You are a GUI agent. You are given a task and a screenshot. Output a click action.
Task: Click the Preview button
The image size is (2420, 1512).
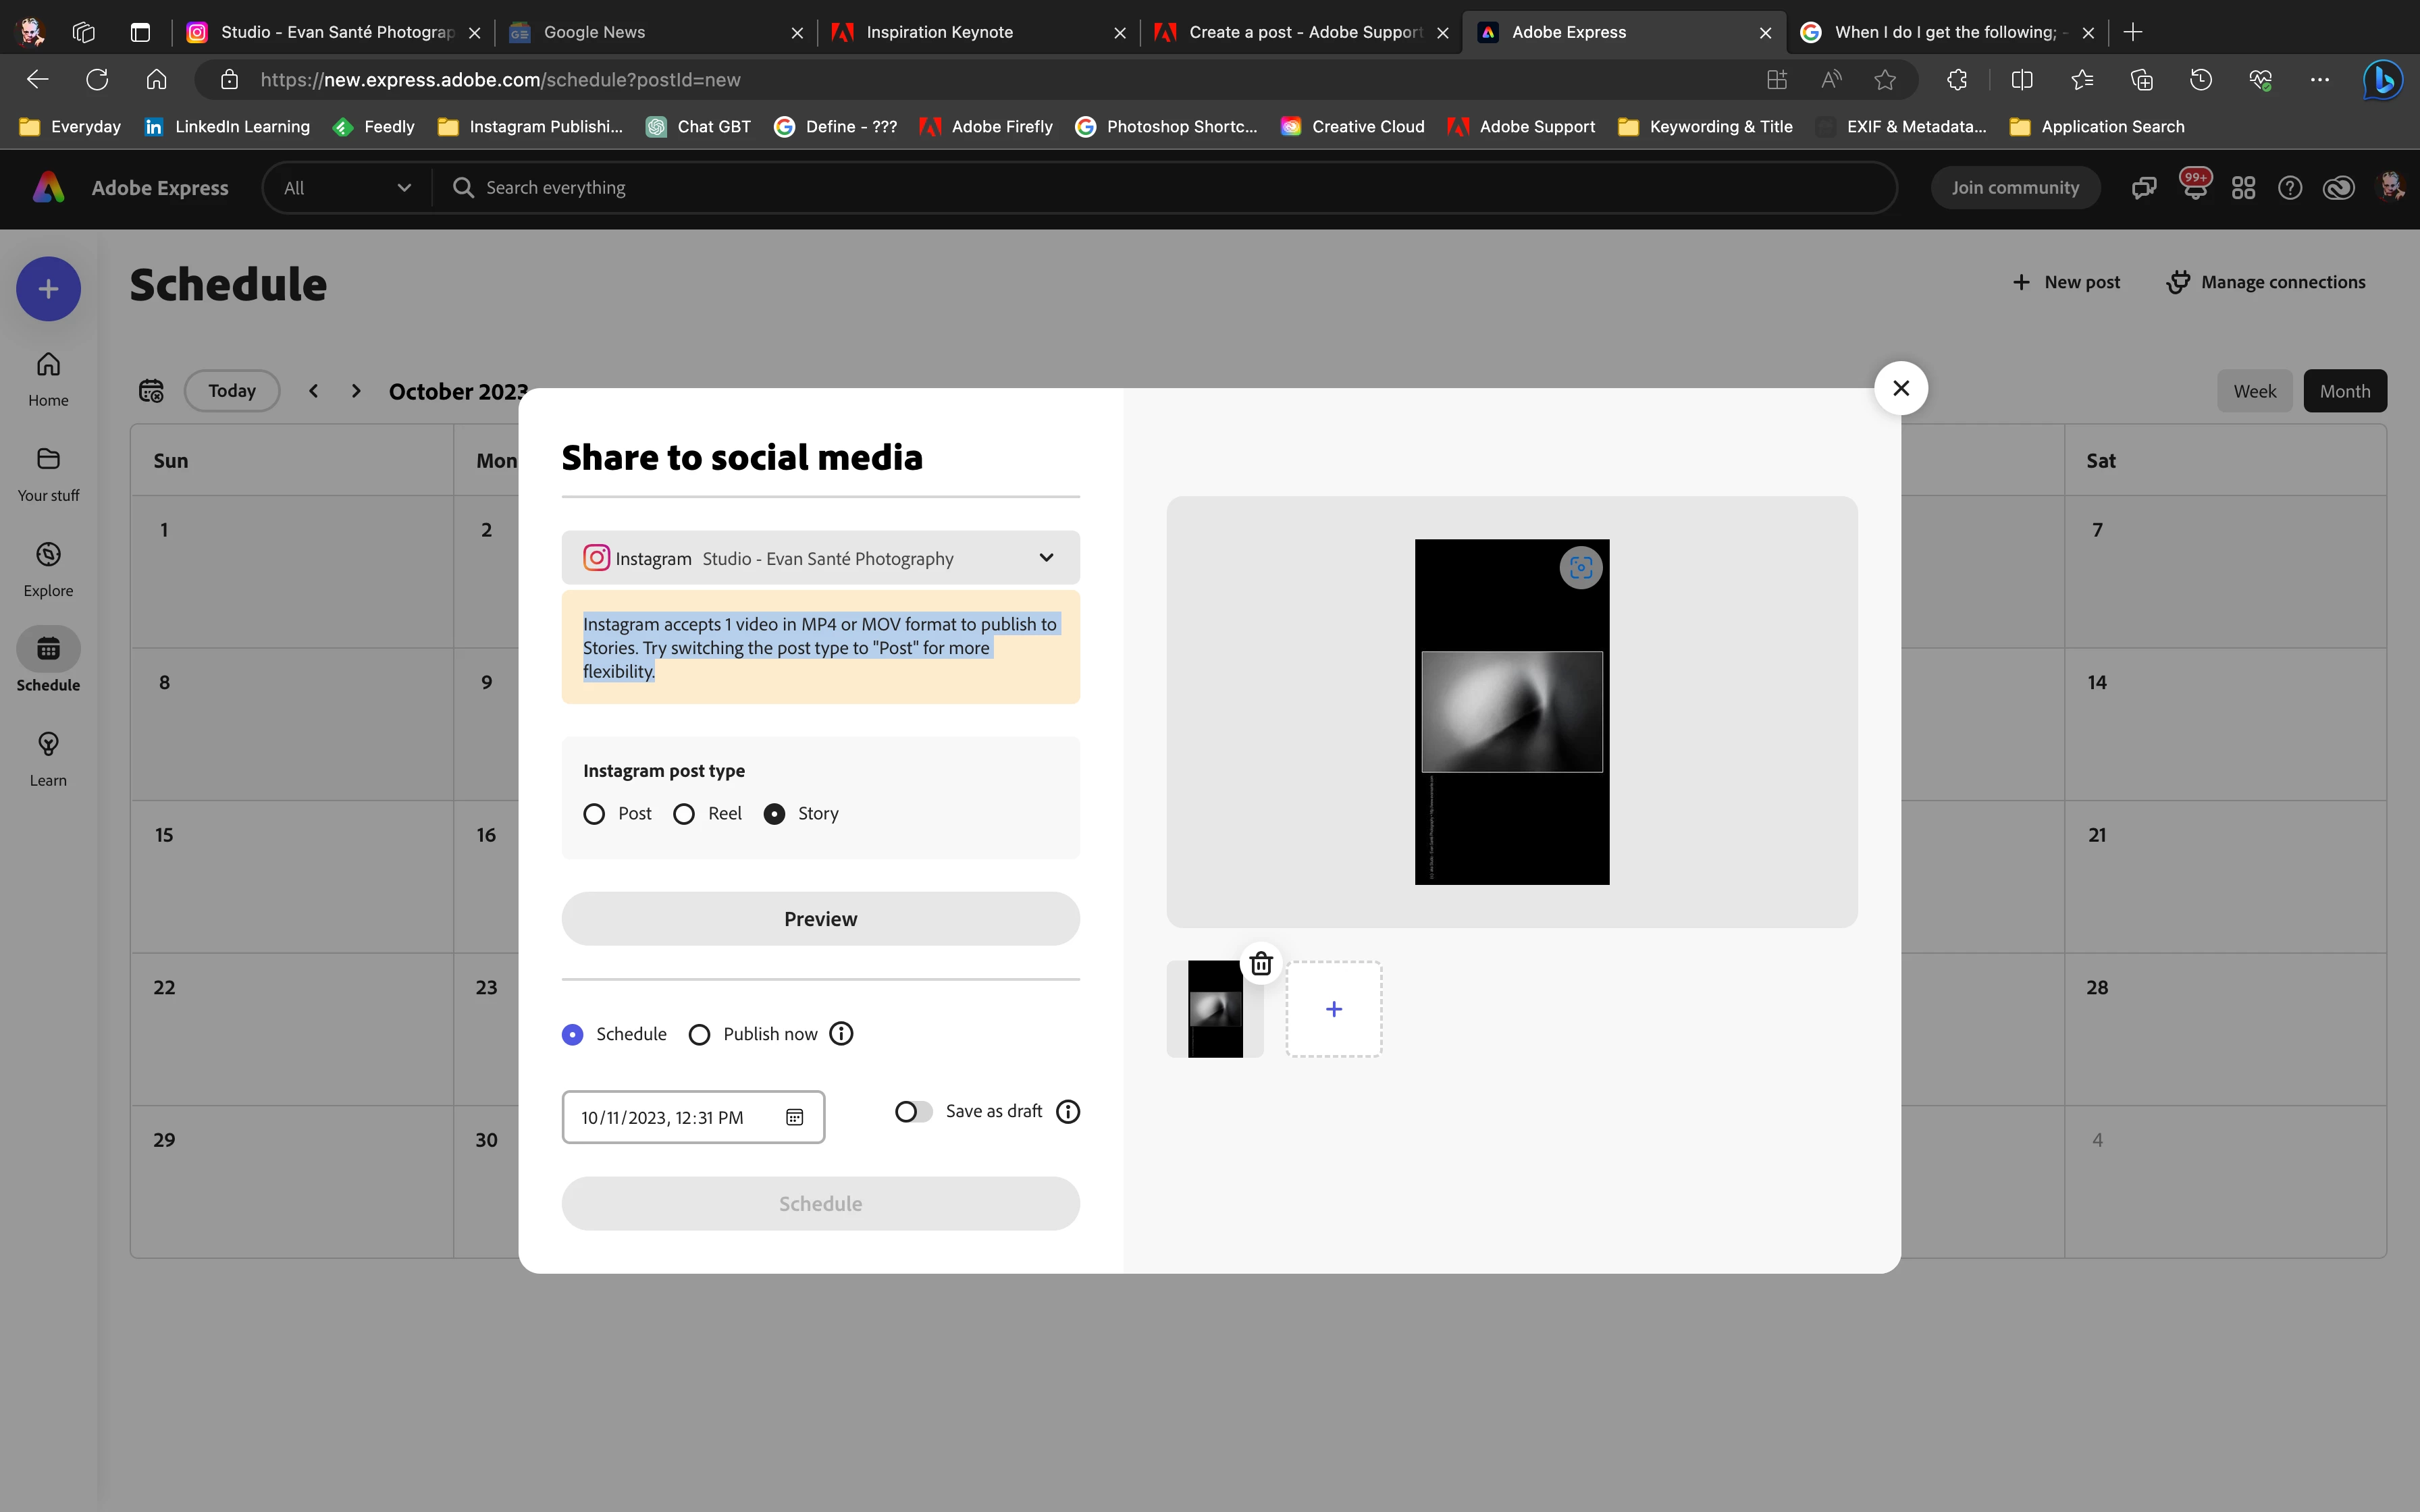[x=820, y=919]
